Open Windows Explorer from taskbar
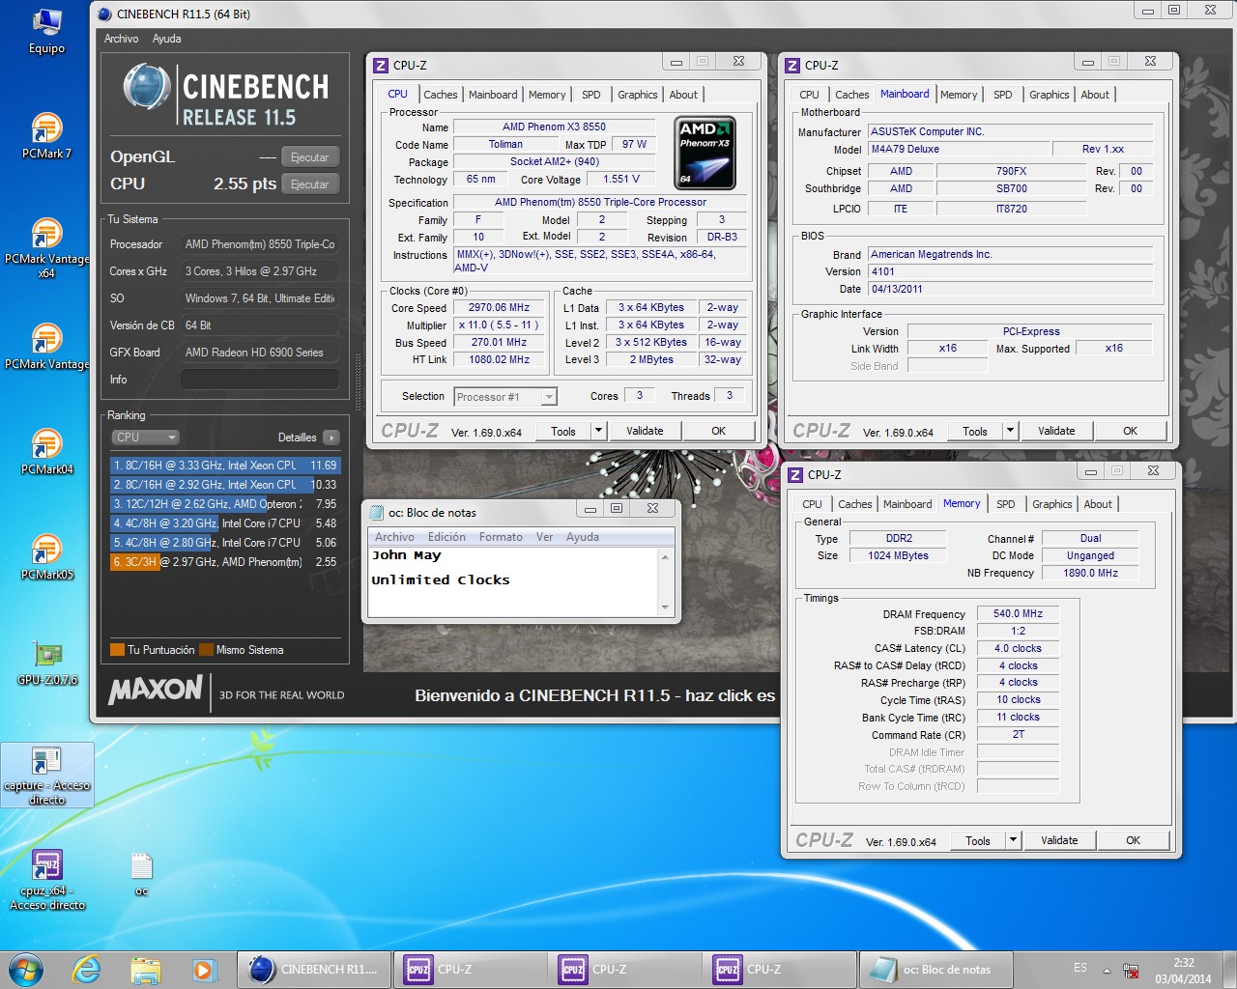The image size is (1237, 989). (x=145, y=970)
